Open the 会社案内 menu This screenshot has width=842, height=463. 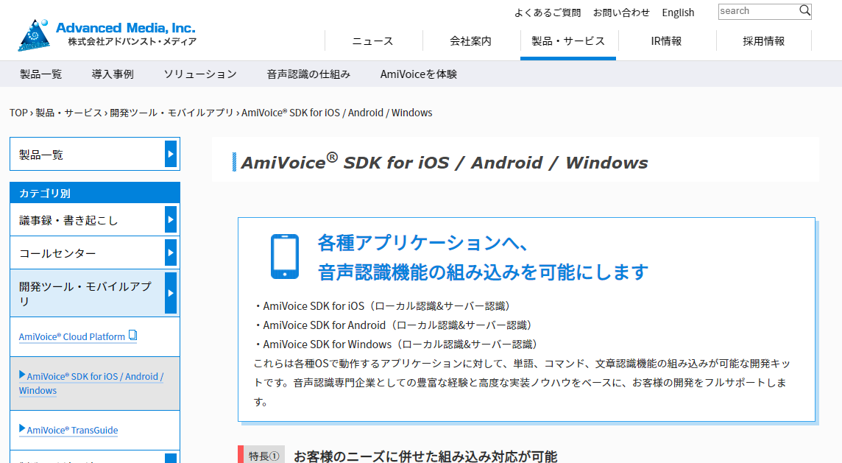pos(470,41)
